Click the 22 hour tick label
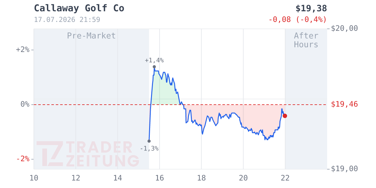Viewport: 376px width, 188px height. (x=285, y=178)
